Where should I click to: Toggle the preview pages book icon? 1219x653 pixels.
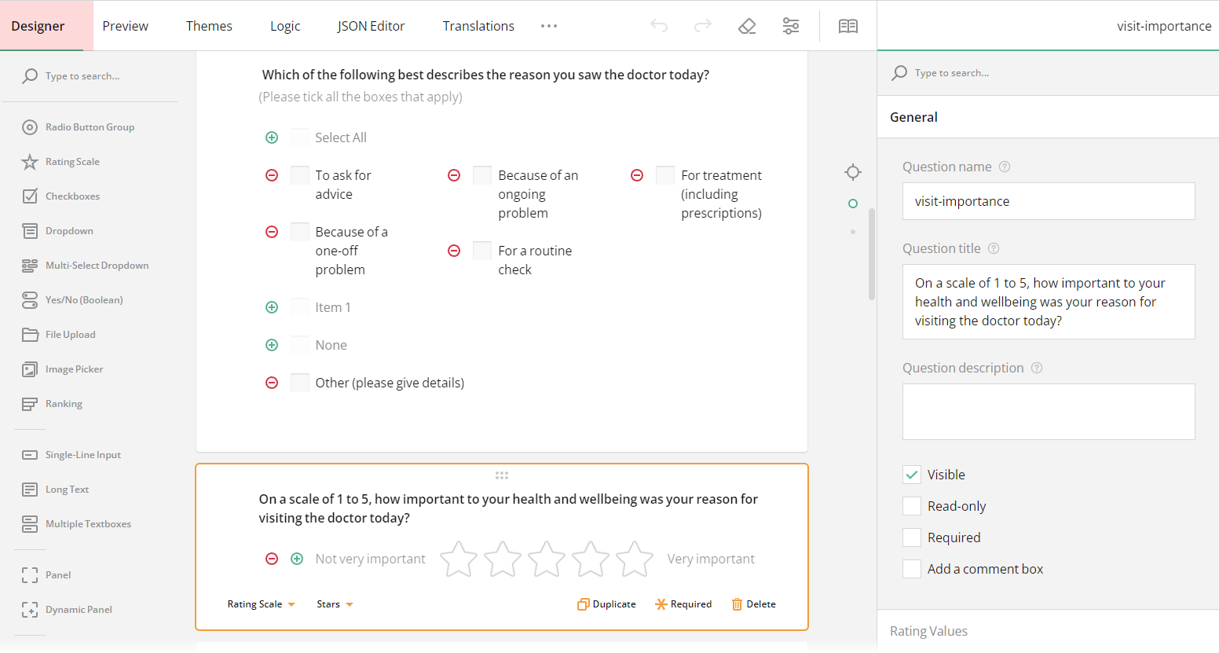pyautogui.click(x=848, y=25)
